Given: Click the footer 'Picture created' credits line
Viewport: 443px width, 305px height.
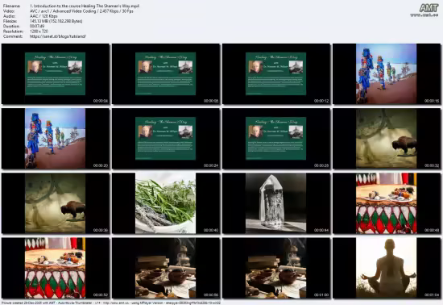Looking at the screenshot, I should pyautogui.click(x=111, y=303).
